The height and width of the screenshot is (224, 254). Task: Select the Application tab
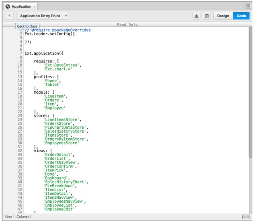pos(21,6)
